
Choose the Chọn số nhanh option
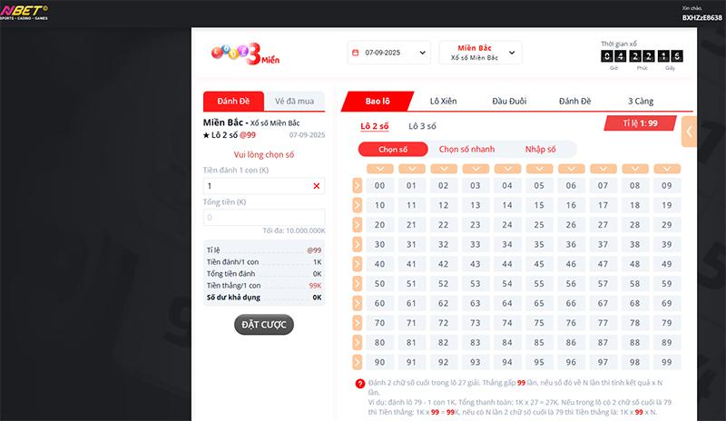(x=466, y=149)
